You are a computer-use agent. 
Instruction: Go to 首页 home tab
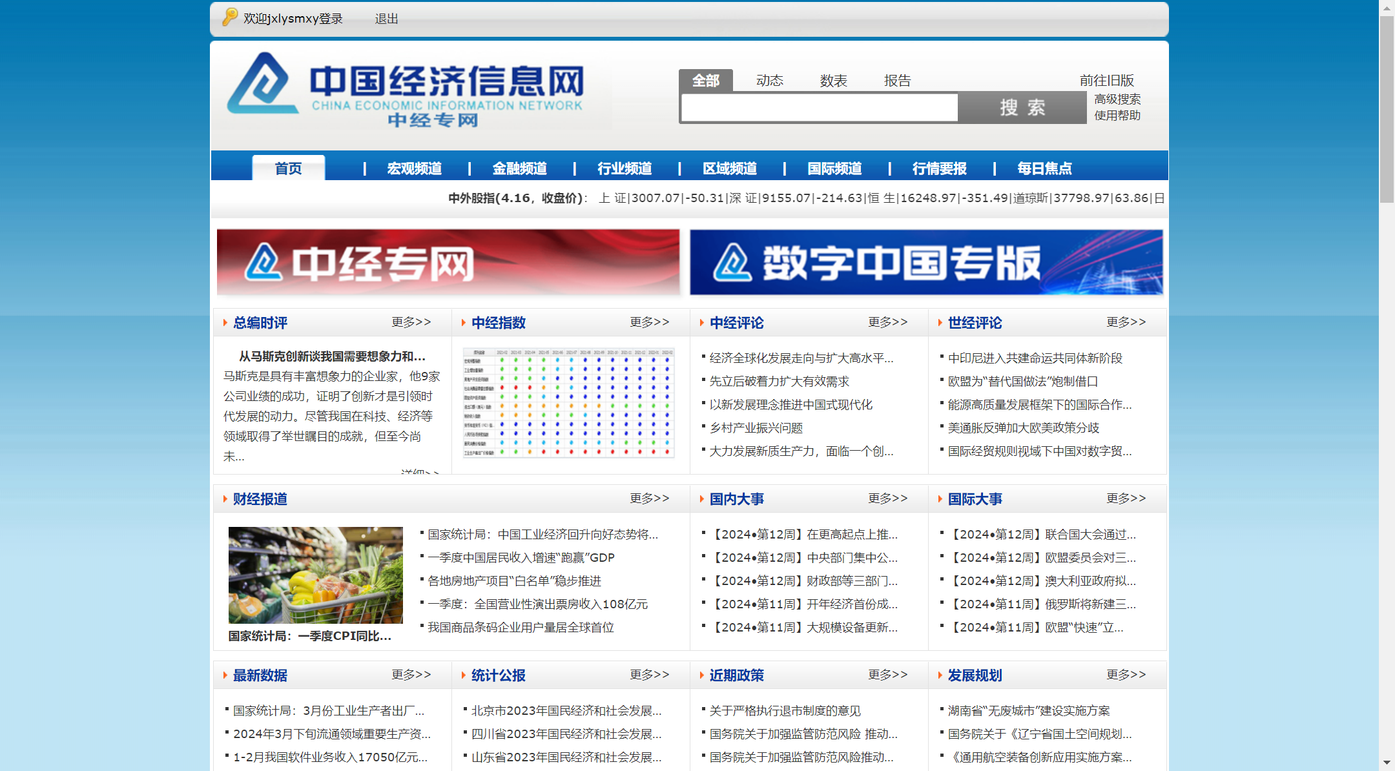pos(288,168)
